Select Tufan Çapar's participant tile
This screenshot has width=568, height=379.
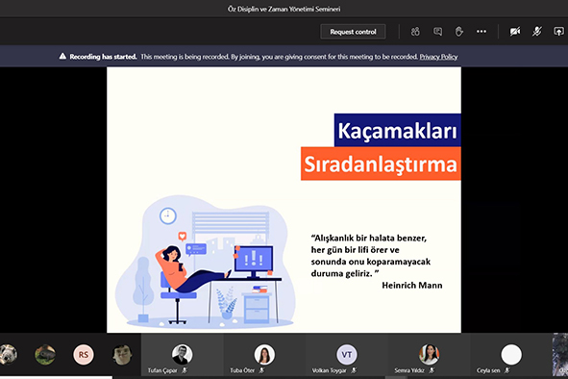pyautogui.click(x=183, y=355)
